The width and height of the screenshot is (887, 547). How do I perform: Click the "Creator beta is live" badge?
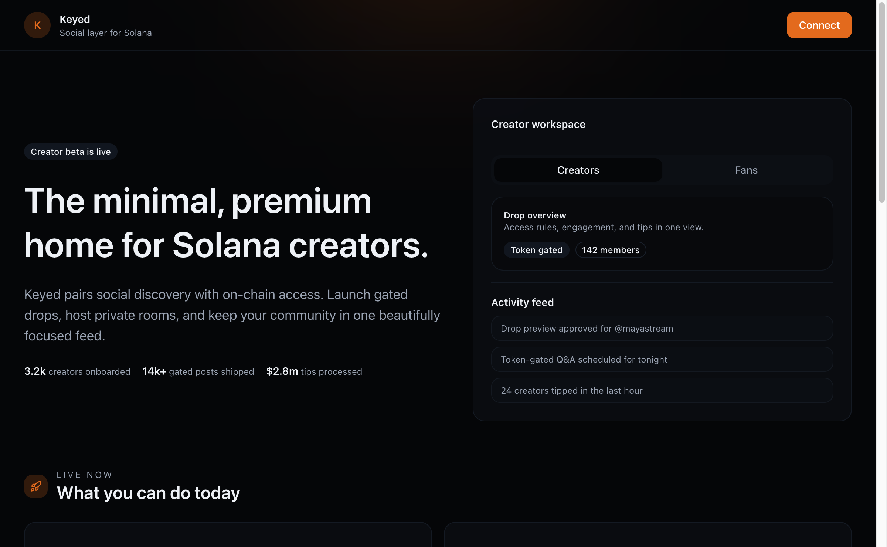(x=71, y=152)
